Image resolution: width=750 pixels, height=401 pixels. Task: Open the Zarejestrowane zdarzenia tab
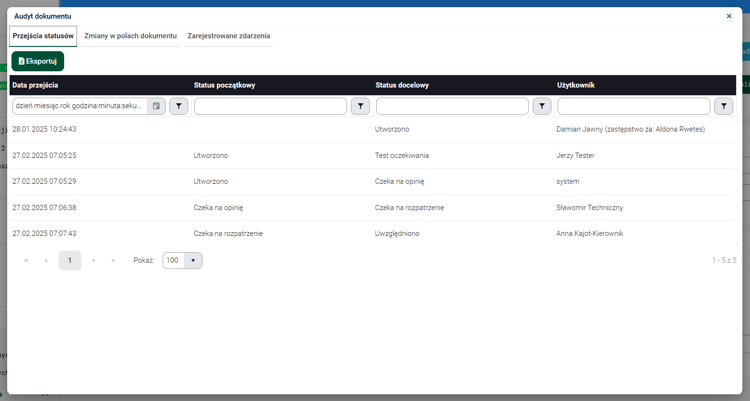(228, 36)
